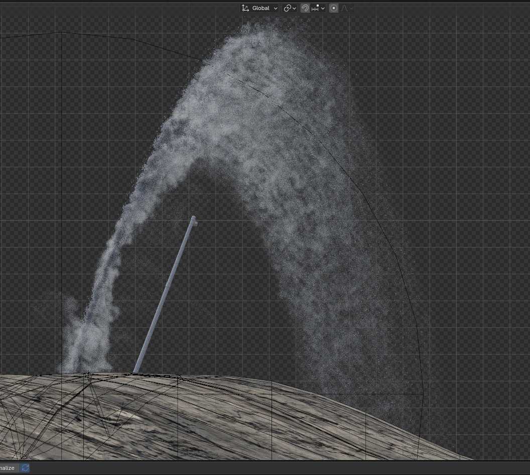Expand the snapping options arrow
The image size is (530, 475).
[323, 9]
